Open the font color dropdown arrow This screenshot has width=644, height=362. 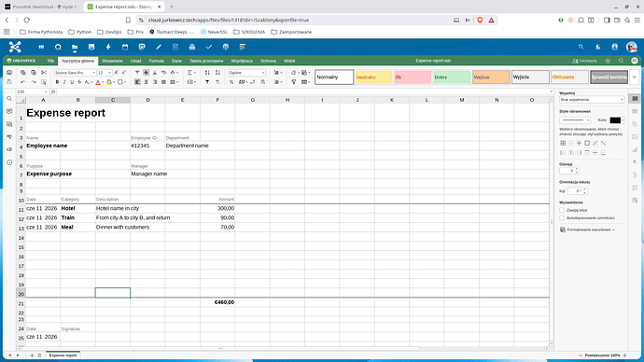103,82
